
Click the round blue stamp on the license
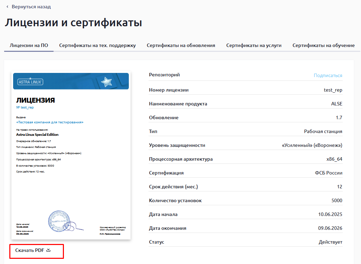click(59, 220)
